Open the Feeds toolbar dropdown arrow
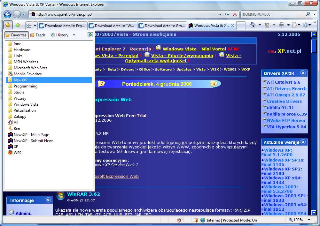The height and width of the screenshot is (226, 320). [x=274, y=25]
